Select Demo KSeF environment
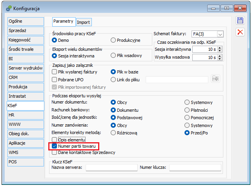252x186 pixels. coord(54,40)
